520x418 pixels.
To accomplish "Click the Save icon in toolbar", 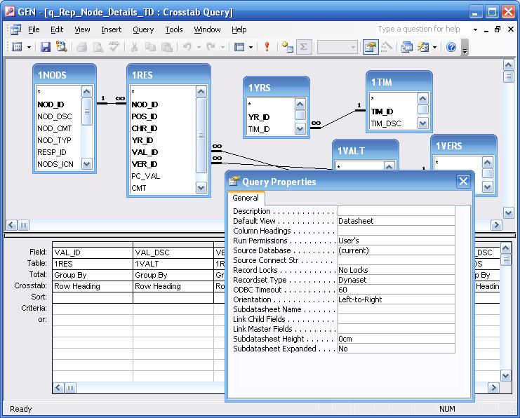I will (x=46, y=47).
